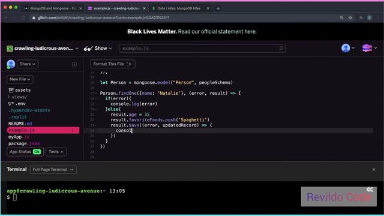Image resolution: width=384 pixels, height=216 pixels.
Task: Place cursor on the 'let Person' line
Action: (166, 83)
